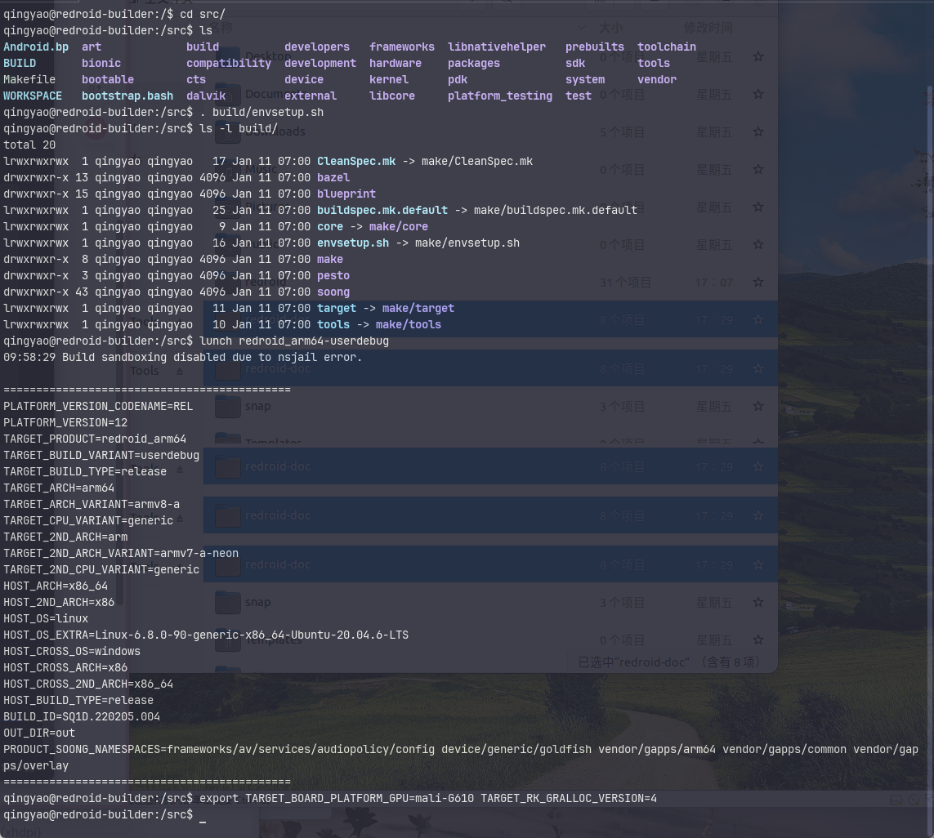Click the Desktop folder icon
This screenshot has width=934, height=838.
[x=228, y=57]
